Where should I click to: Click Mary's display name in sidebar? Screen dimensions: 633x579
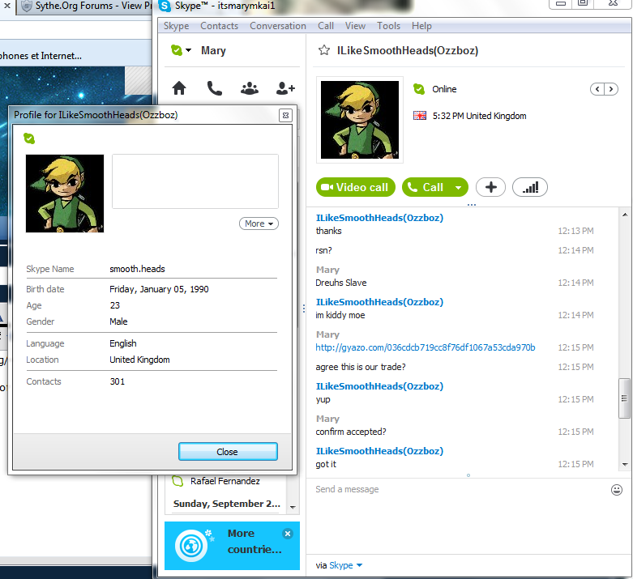point(213,50)
